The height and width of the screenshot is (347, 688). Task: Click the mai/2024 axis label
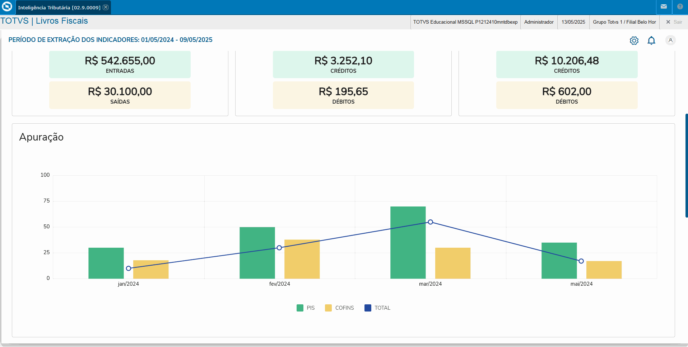click(581, 284)
